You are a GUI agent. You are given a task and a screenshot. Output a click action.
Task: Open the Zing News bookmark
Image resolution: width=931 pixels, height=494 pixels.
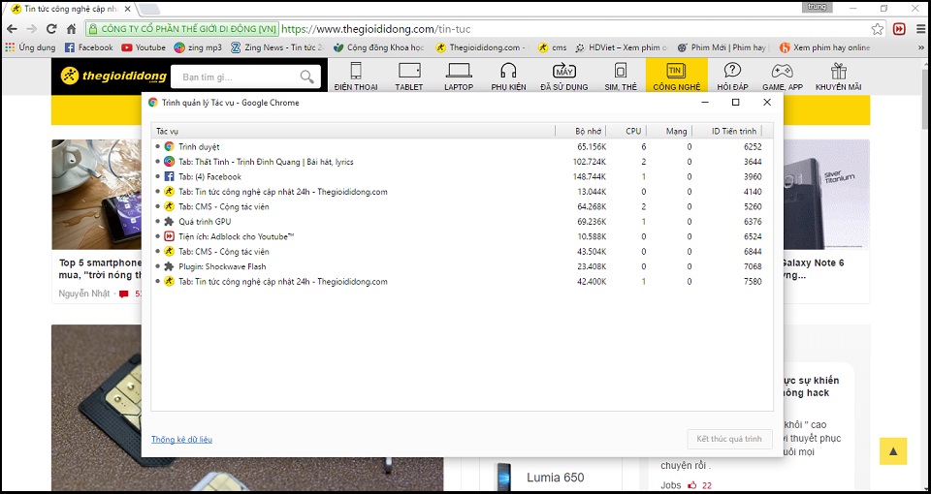coord(277,47)
